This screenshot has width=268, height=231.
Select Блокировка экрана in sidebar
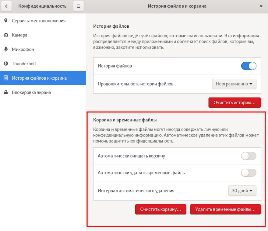coord(31,92)
